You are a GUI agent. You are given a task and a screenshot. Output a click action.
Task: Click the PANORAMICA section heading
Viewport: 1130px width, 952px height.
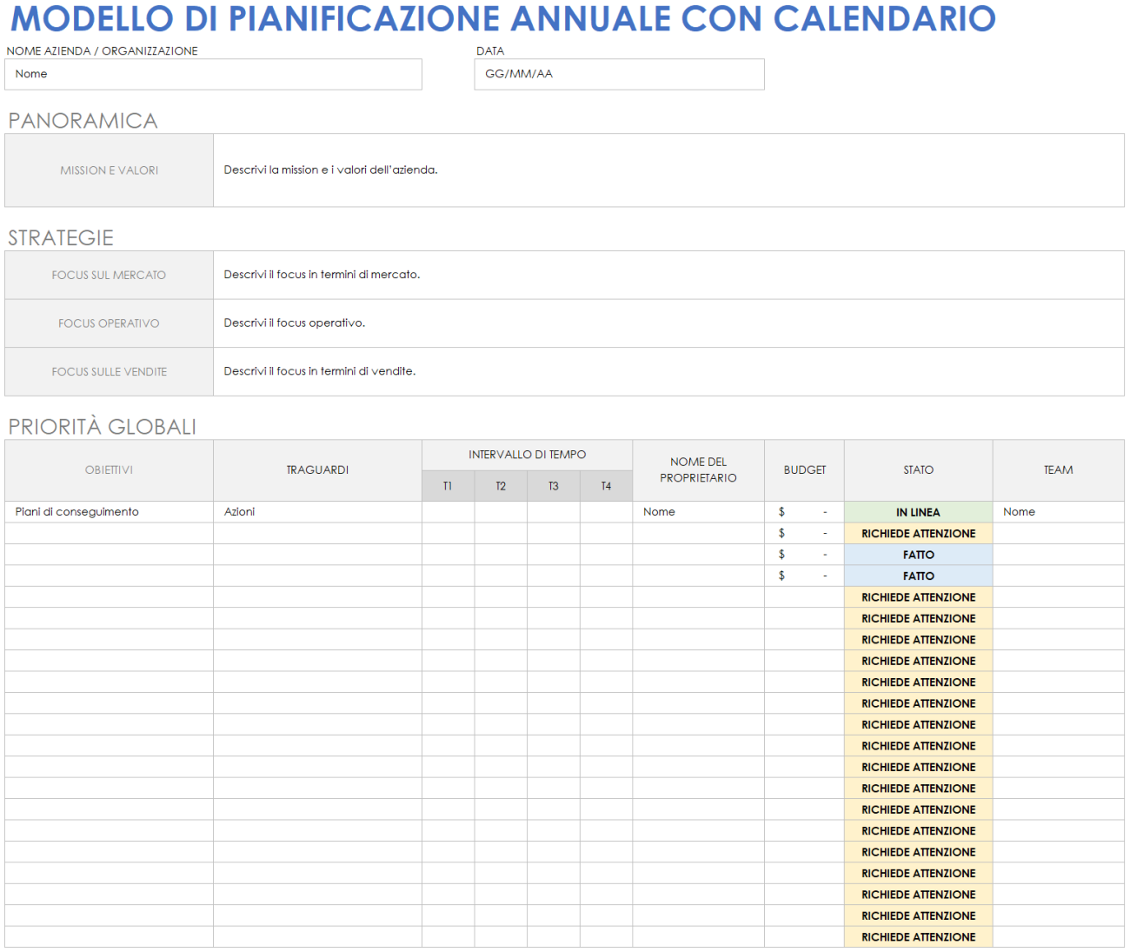click(x=83, y=121)
